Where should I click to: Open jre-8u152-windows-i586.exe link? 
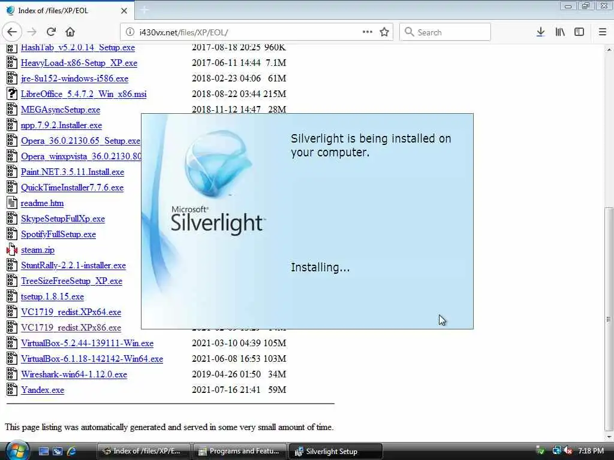[x=74, y=78]
